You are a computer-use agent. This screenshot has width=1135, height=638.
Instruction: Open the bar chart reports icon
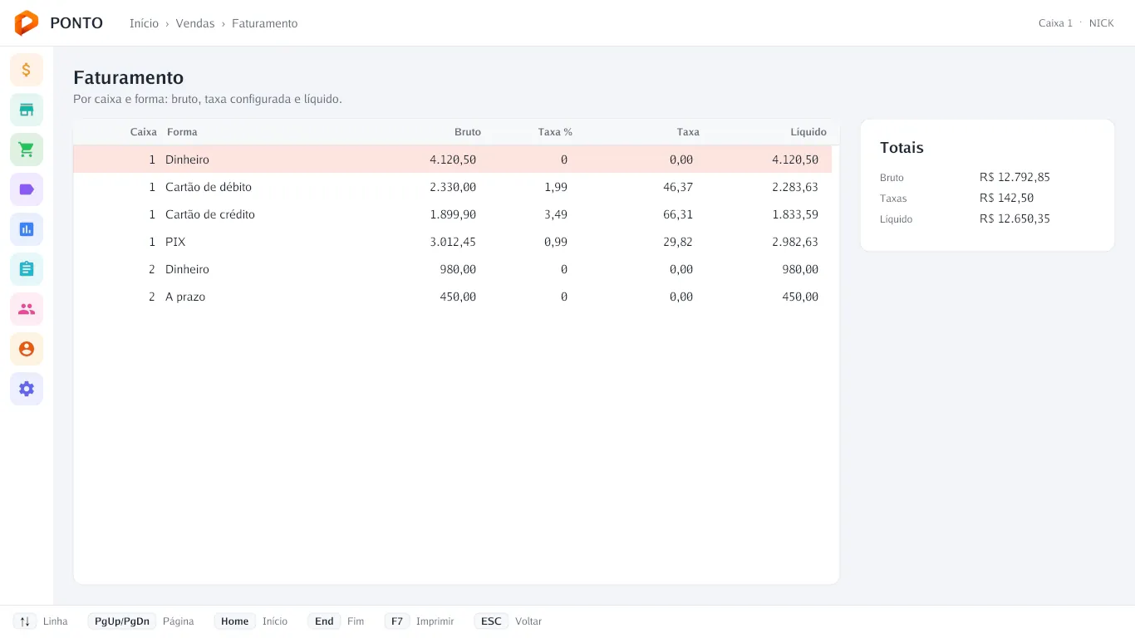coord(27,229)
